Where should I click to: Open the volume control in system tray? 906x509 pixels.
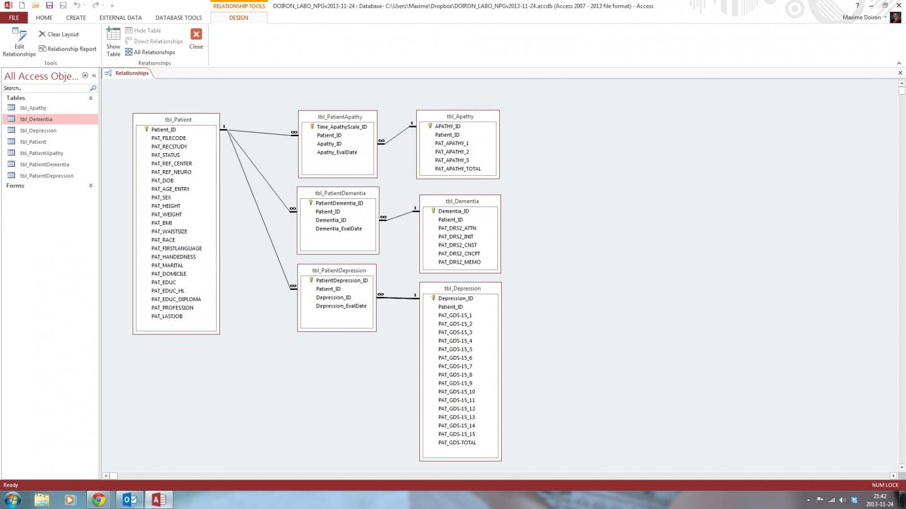pyautogui.click(x=842, y=500)
